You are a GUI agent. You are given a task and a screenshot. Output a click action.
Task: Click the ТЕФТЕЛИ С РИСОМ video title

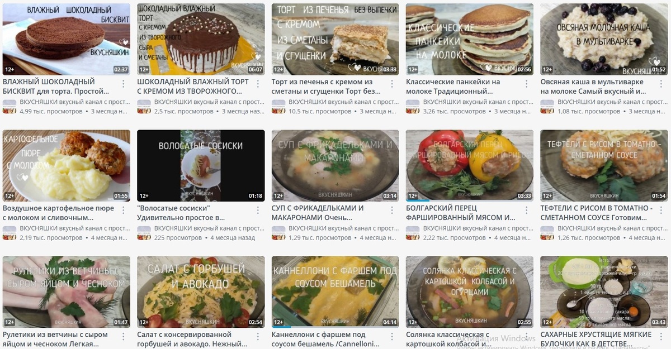tap(597, 213)
